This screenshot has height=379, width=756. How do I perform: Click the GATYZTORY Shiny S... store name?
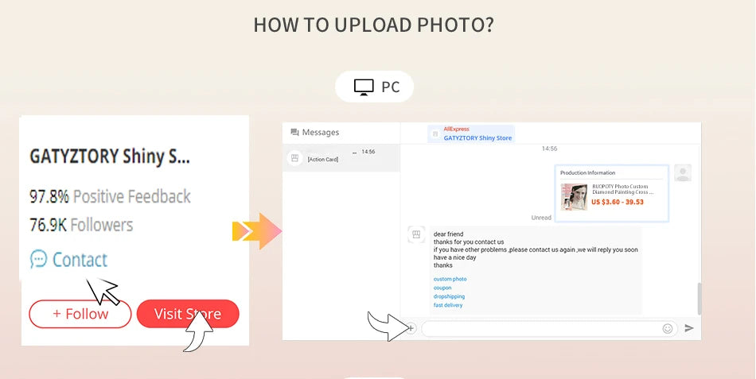(x=110, y=157)
